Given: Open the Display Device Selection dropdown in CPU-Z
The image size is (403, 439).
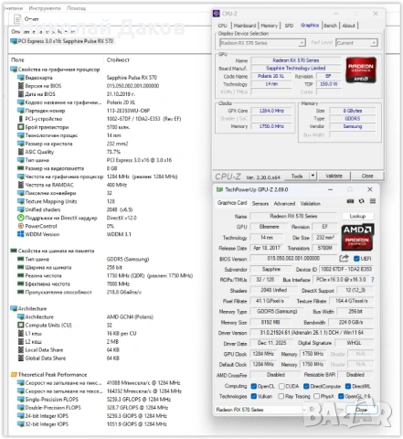Looking at the screenshot, I should point(262,43).
